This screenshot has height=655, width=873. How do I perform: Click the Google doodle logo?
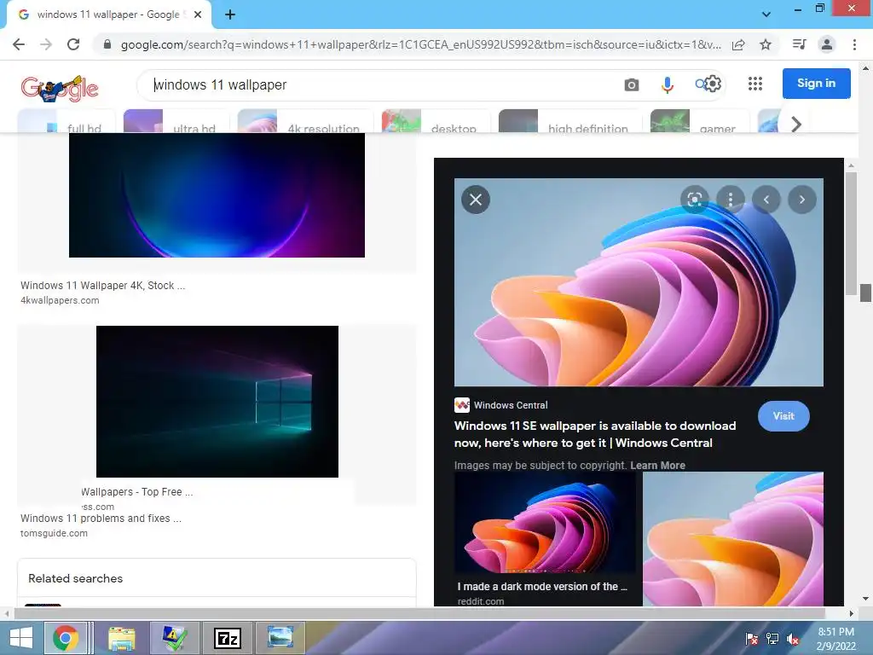tap(60, 88)
